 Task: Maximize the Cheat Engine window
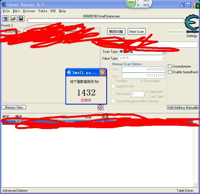click(x=189, y=5)
